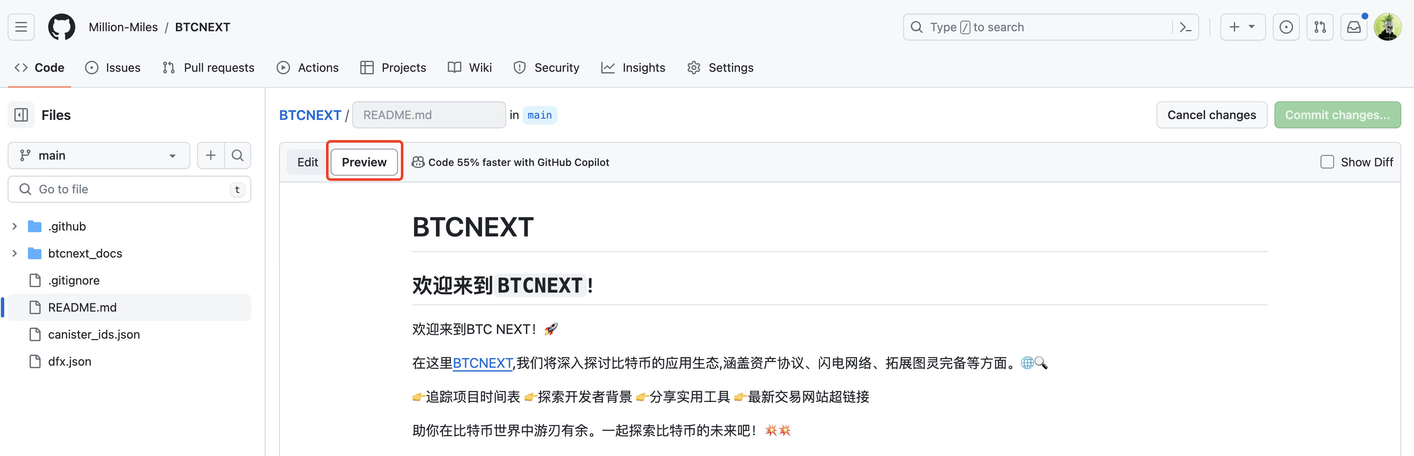Image resolution: width=1414 pixels, height=456 pixels.
Task: Open the issues shortcut icon in header
Action: click(1285, 27)
